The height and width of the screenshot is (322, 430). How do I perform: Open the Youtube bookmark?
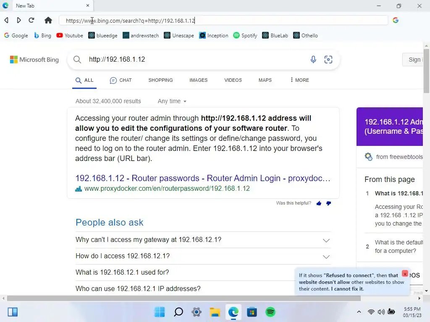[x=70, y=36]
